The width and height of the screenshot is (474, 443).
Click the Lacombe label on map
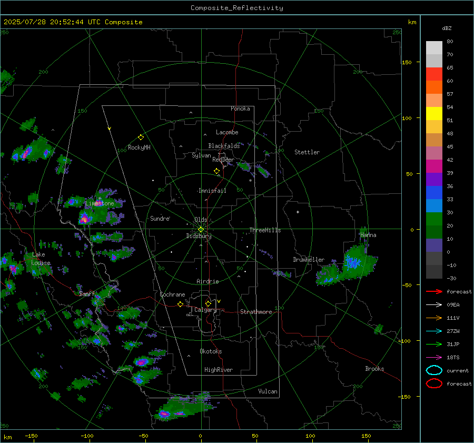pos(227,132)
